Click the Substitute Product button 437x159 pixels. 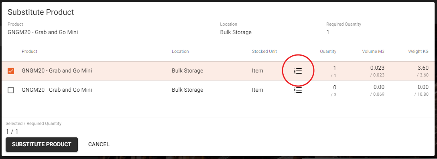pos(41,145)
